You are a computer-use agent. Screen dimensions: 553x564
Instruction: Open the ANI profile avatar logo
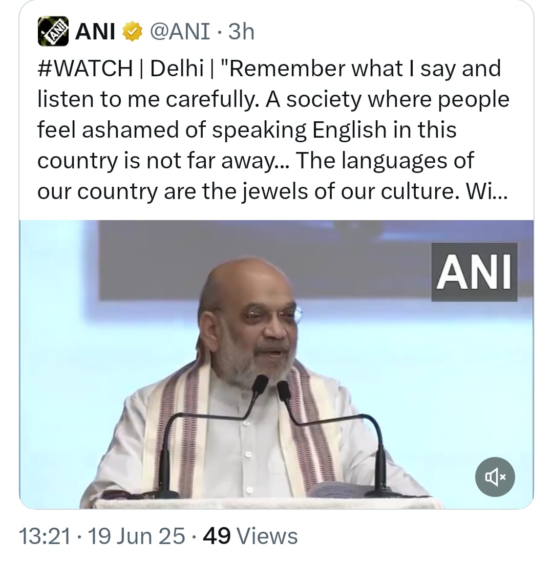[53, 32]
